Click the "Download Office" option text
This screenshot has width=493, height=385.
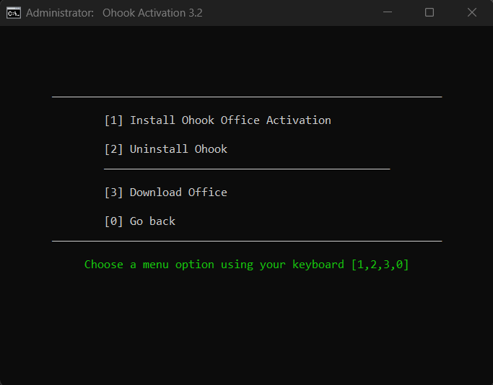tap(178, 192)
